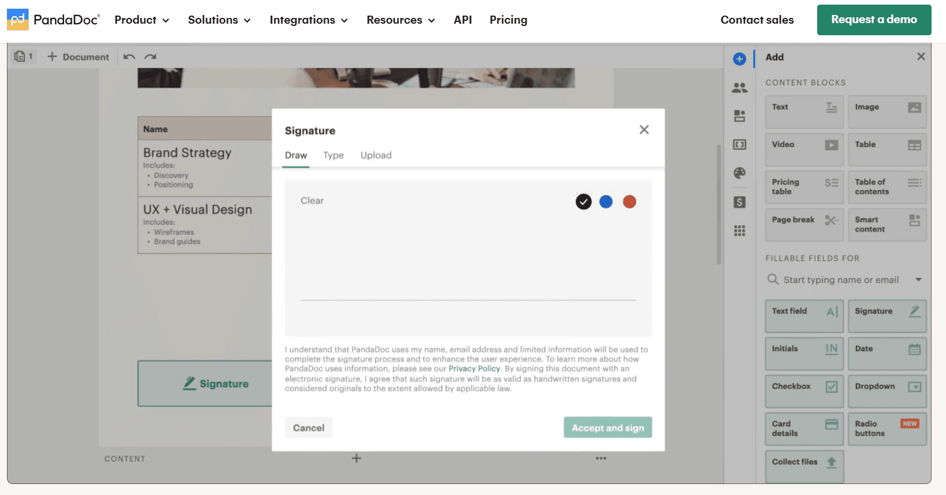946x495 pixels.
Task: Click the plus icon below content
Action: tap(357, 458)
